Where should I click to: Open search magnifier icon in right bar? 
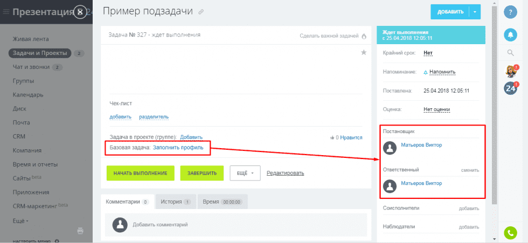pos(511,52)
